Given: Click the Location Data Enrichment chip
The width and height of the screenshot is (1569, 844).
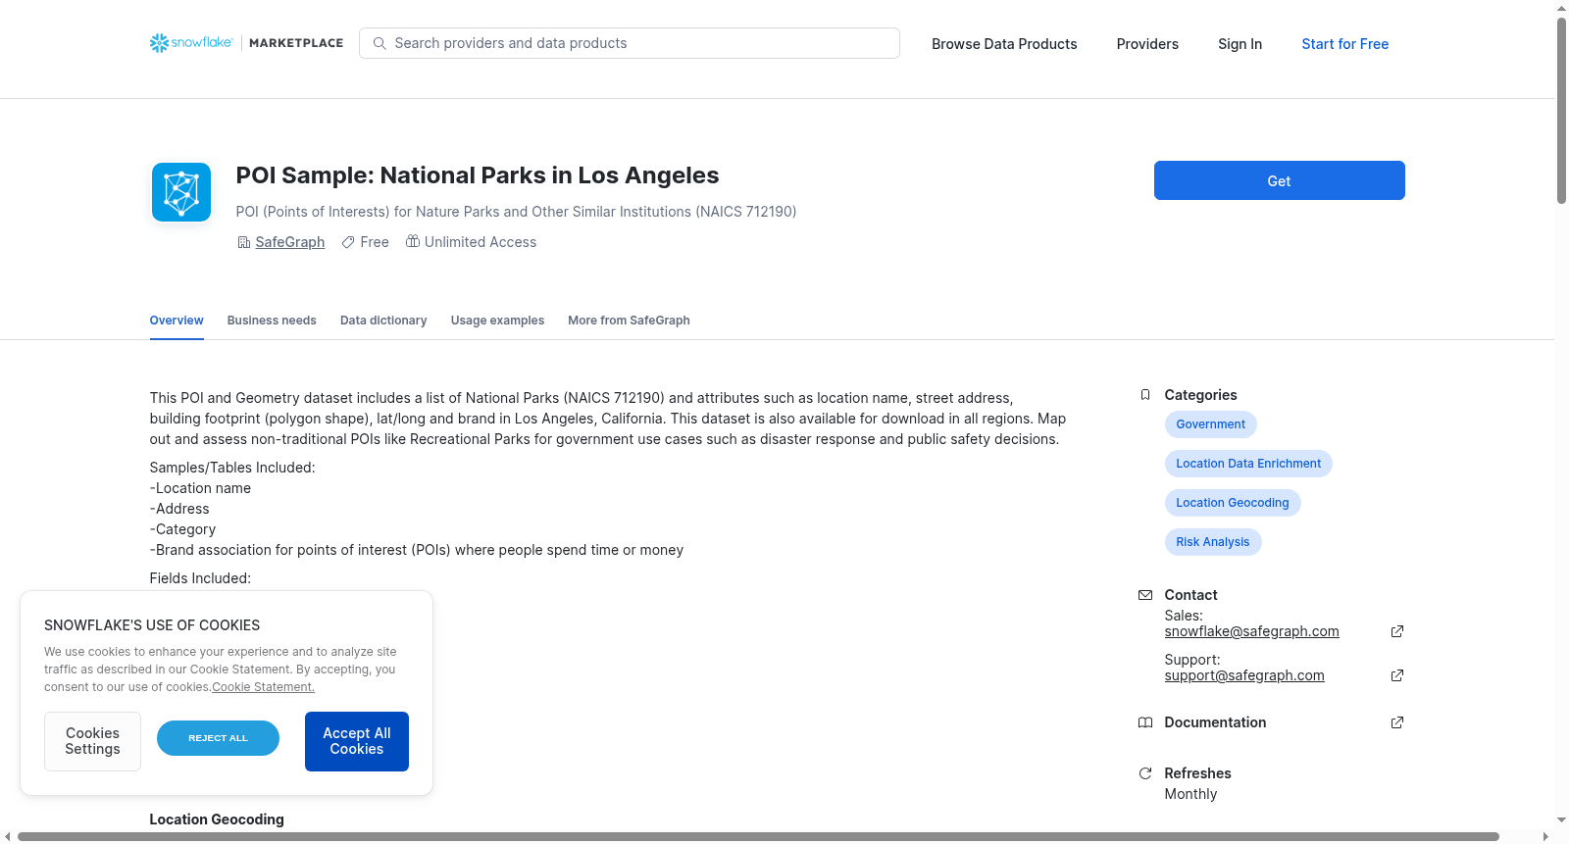Looking at the screenshot, I should coord(1248,464).
